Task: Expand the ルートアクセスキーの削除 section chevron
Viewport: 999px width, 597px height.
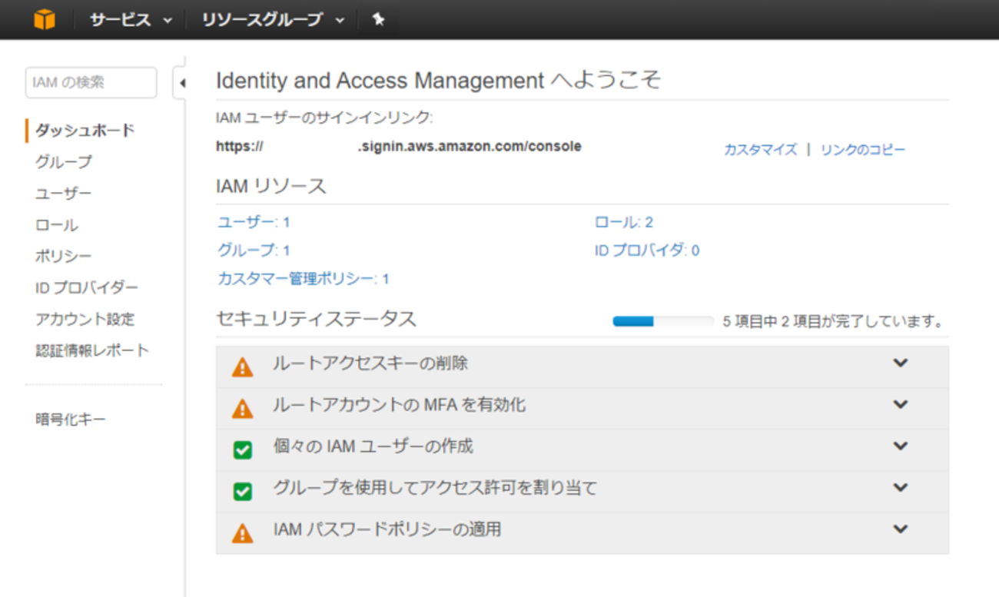Action: tap(901, 363)
